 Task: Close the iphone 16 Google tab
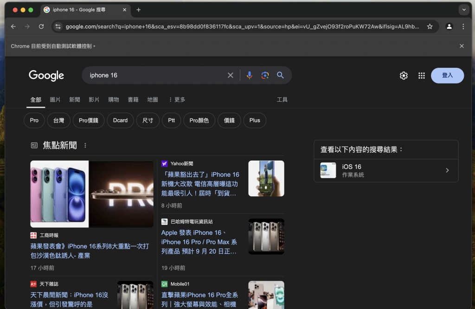pos(124,10)
